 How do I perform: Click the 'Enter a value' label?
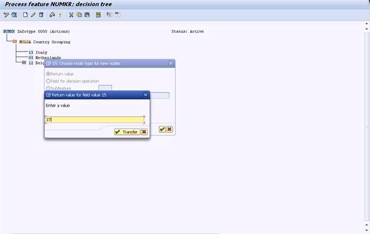58,105
